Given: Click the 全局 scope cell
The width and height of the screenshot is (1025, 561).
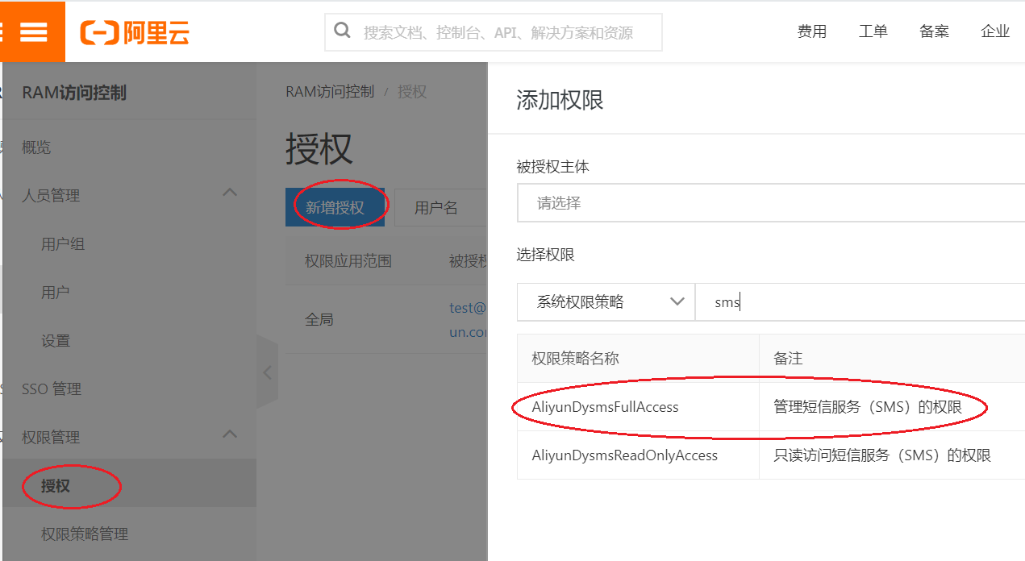Looking at the screenshot, I should coord(319,319).
